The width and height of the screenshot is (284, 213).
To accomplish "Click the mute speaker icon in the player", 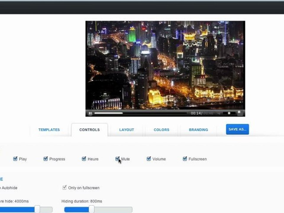I will coord(219,113).
